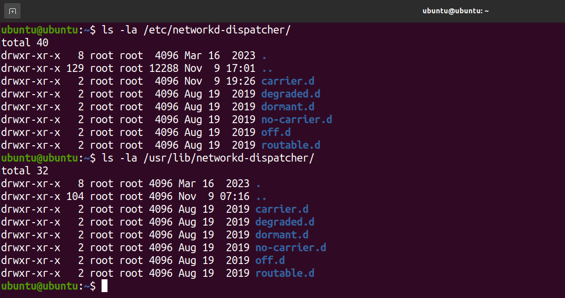Image resolution: width=565 pixels, height=298 pixels.
Task: Click the 'total 32' output line
Action: [x=25, y=171]
